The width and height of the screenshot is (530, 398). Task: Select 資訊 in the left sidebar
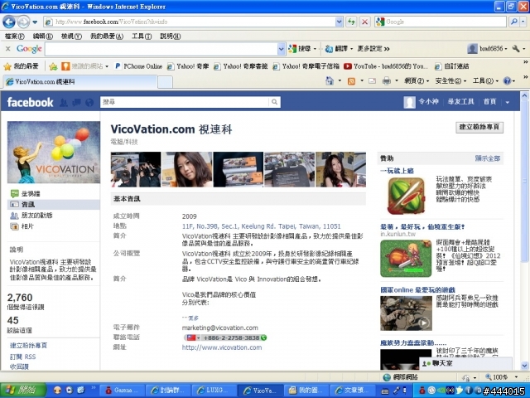tap(53, 205)
